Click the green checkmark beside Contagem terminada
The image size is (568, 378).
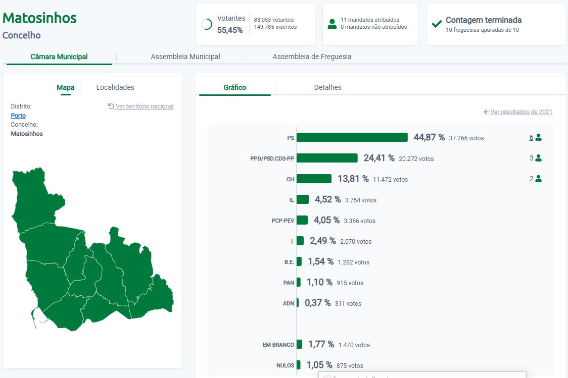click(x=437, y=24)
